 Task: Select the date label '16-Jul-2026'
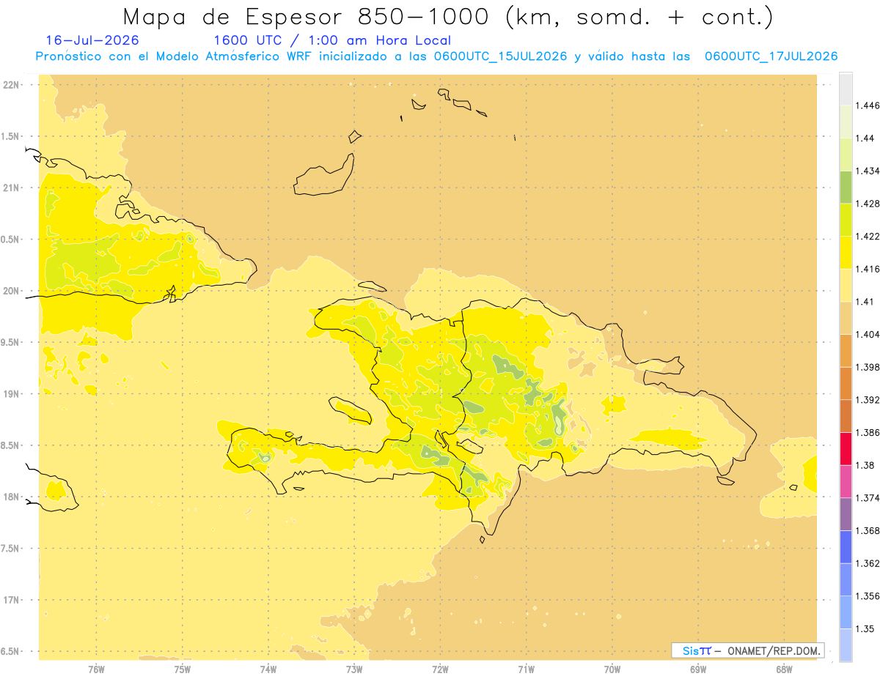click(x=92, y=41)
